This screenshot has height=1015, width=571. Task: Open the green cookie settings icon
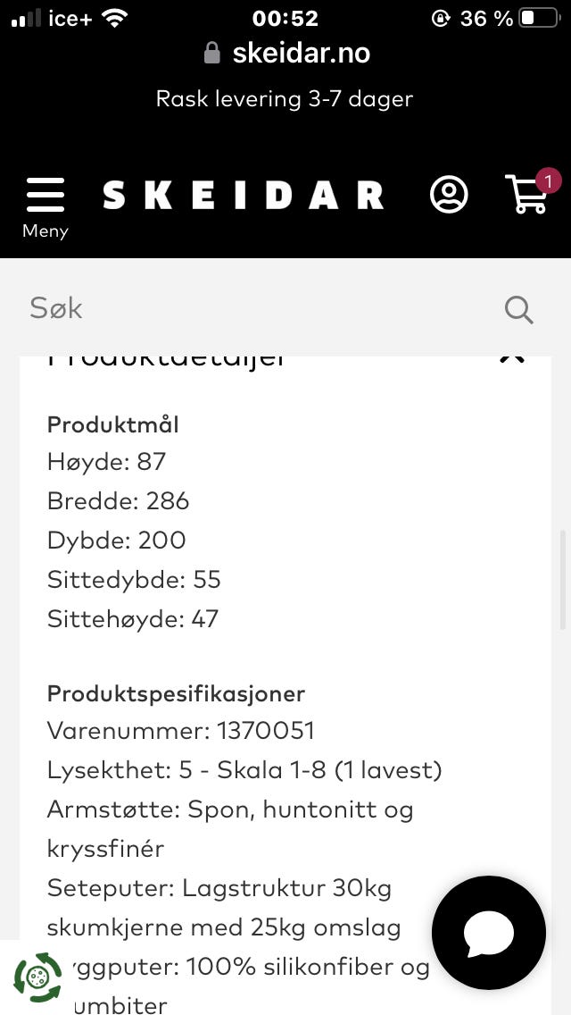pos(38,977)
